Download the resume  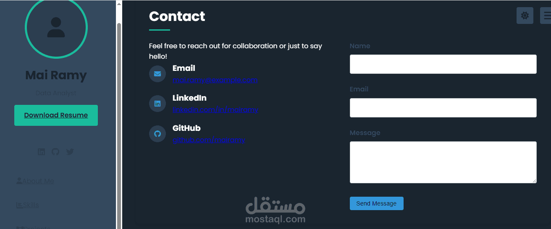coord(56,115)
